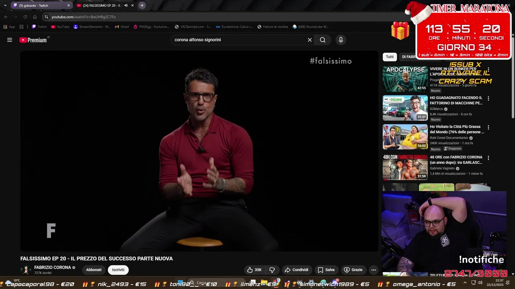Open the FABRIZIO CORONA channel name link
Image resolution: width=515 pixels, height=289 pixels.
(52, 267)
